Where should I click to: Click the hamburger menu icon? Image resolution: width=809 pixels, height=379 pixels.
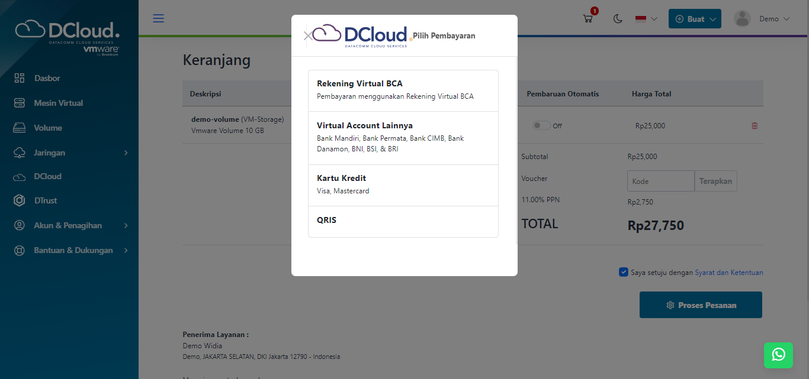click(158, 18)
